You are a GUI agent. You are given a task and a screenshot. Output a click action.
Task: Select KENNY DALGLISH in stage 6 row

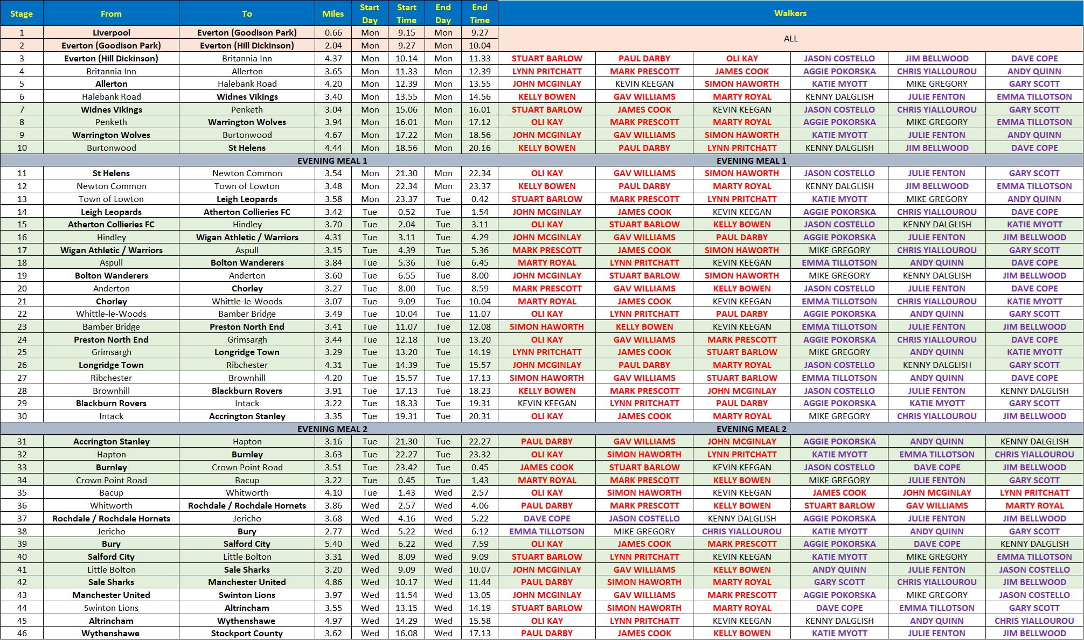tap(839, 97)
